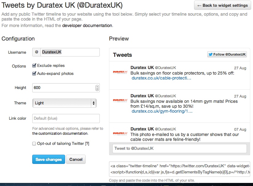Click the Username input field with DuratexUK
Viewport: 253px width, 186px height.
pos(70,52)
